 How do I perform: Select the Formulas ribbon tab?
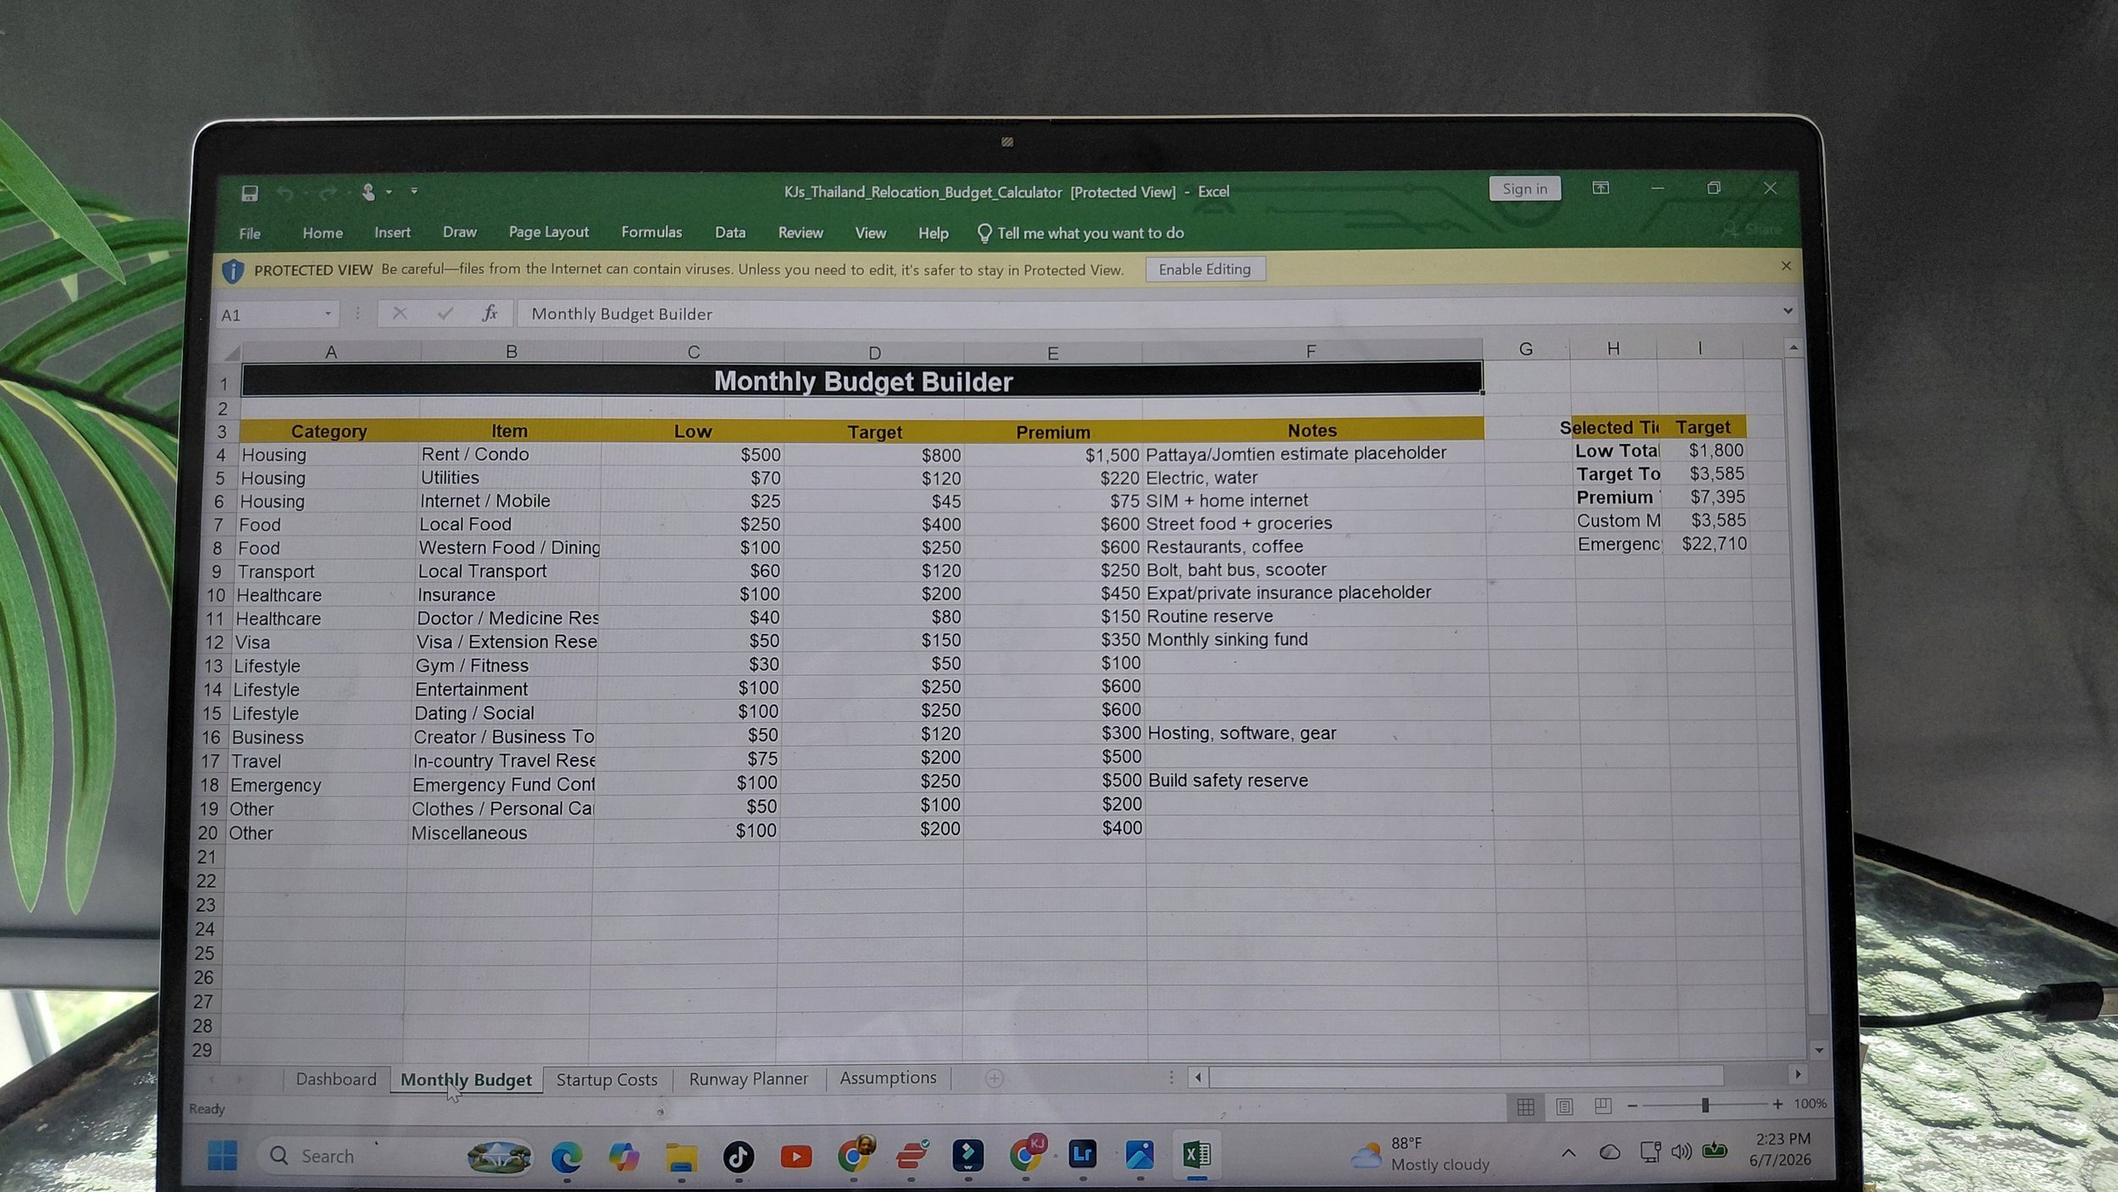coord(651,232)
